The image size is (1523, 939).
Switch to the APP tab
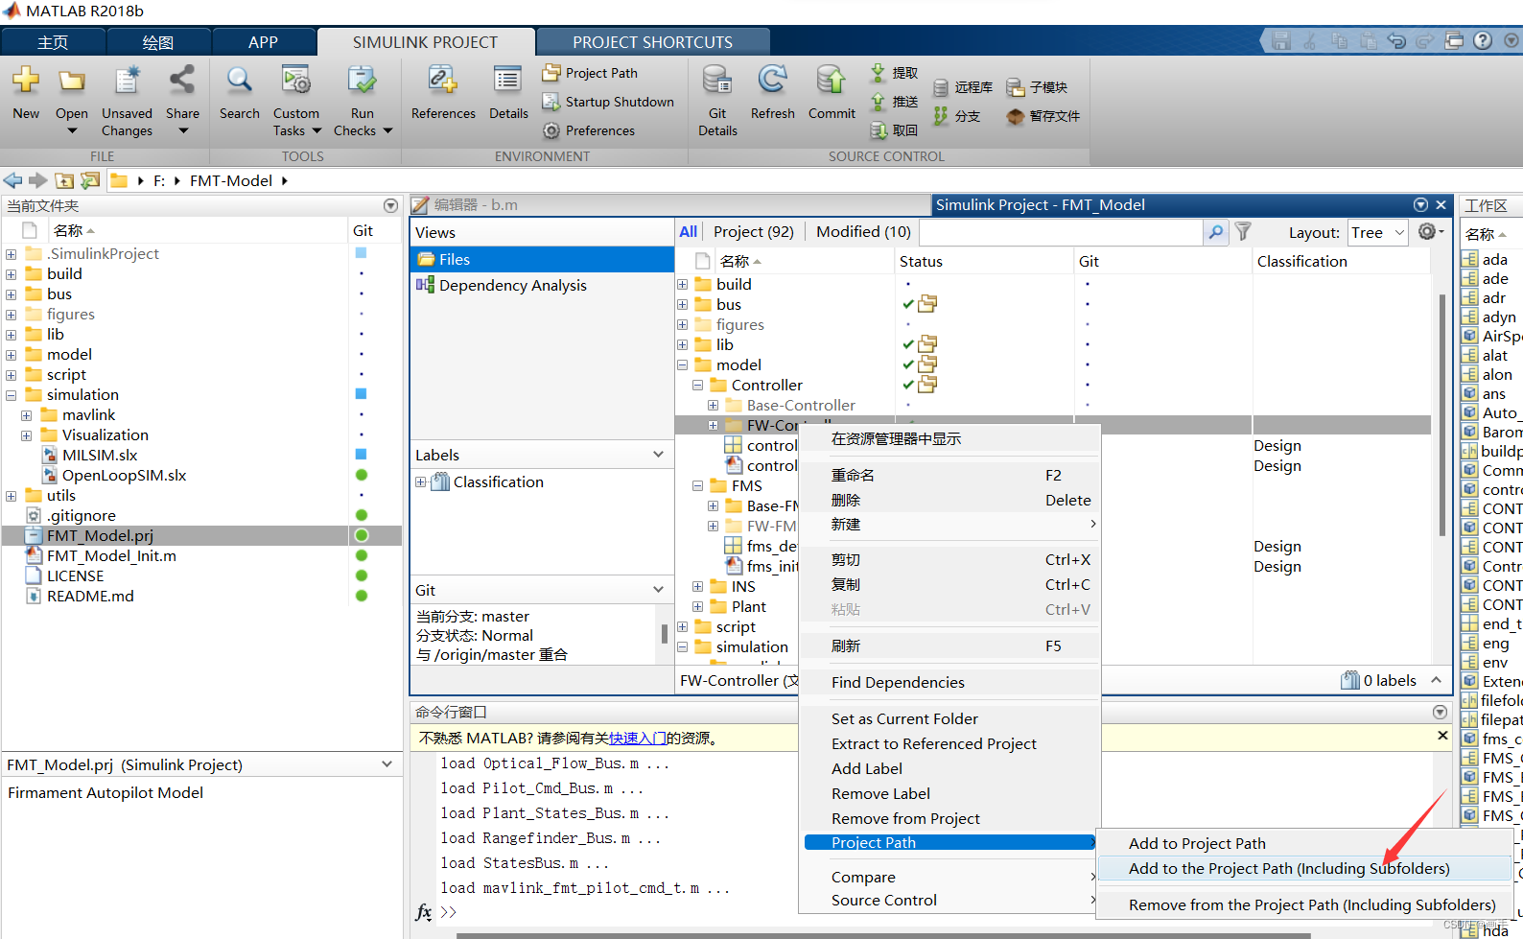pyautogui.click(x=263, y=42)
